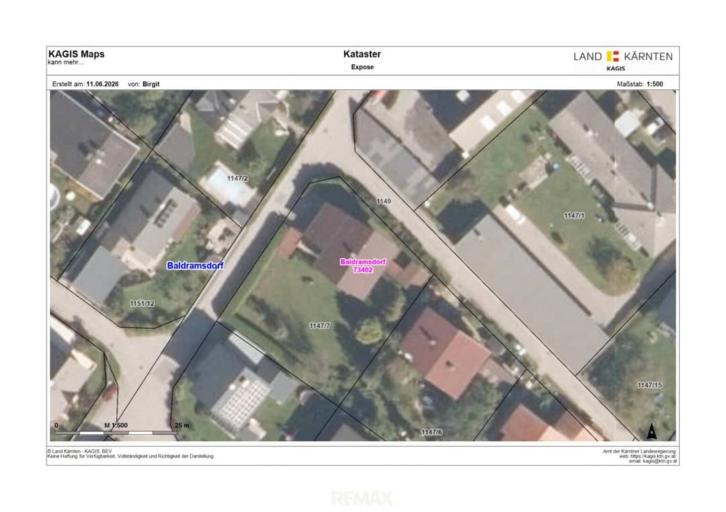Screen dimensions: 726x512
Task: Click the 'Keine Haftung' disclaimer line
Action: [x=130, y=456]
